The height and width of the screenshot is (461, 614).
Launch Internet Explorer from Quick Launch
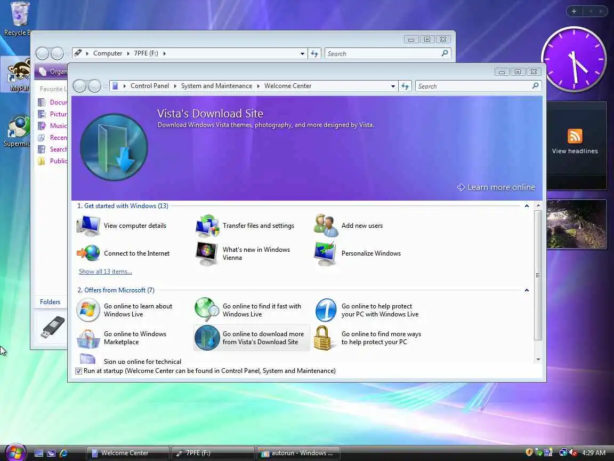pyautogui.click(x=63, y=453)
